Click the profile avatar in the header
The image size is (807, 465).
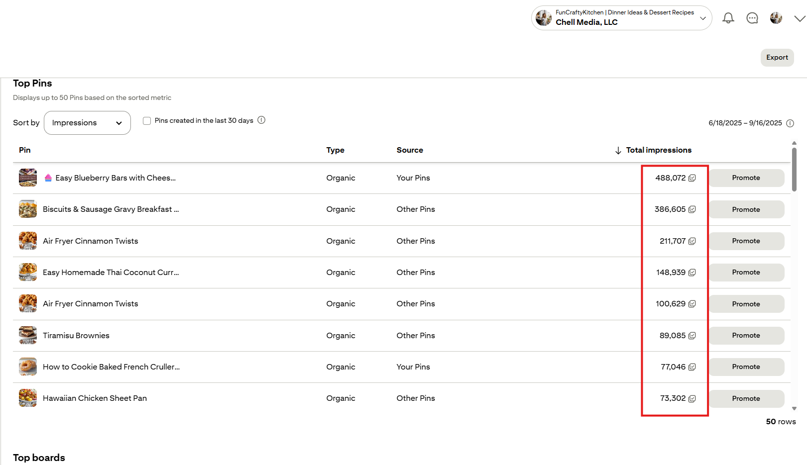776,18
